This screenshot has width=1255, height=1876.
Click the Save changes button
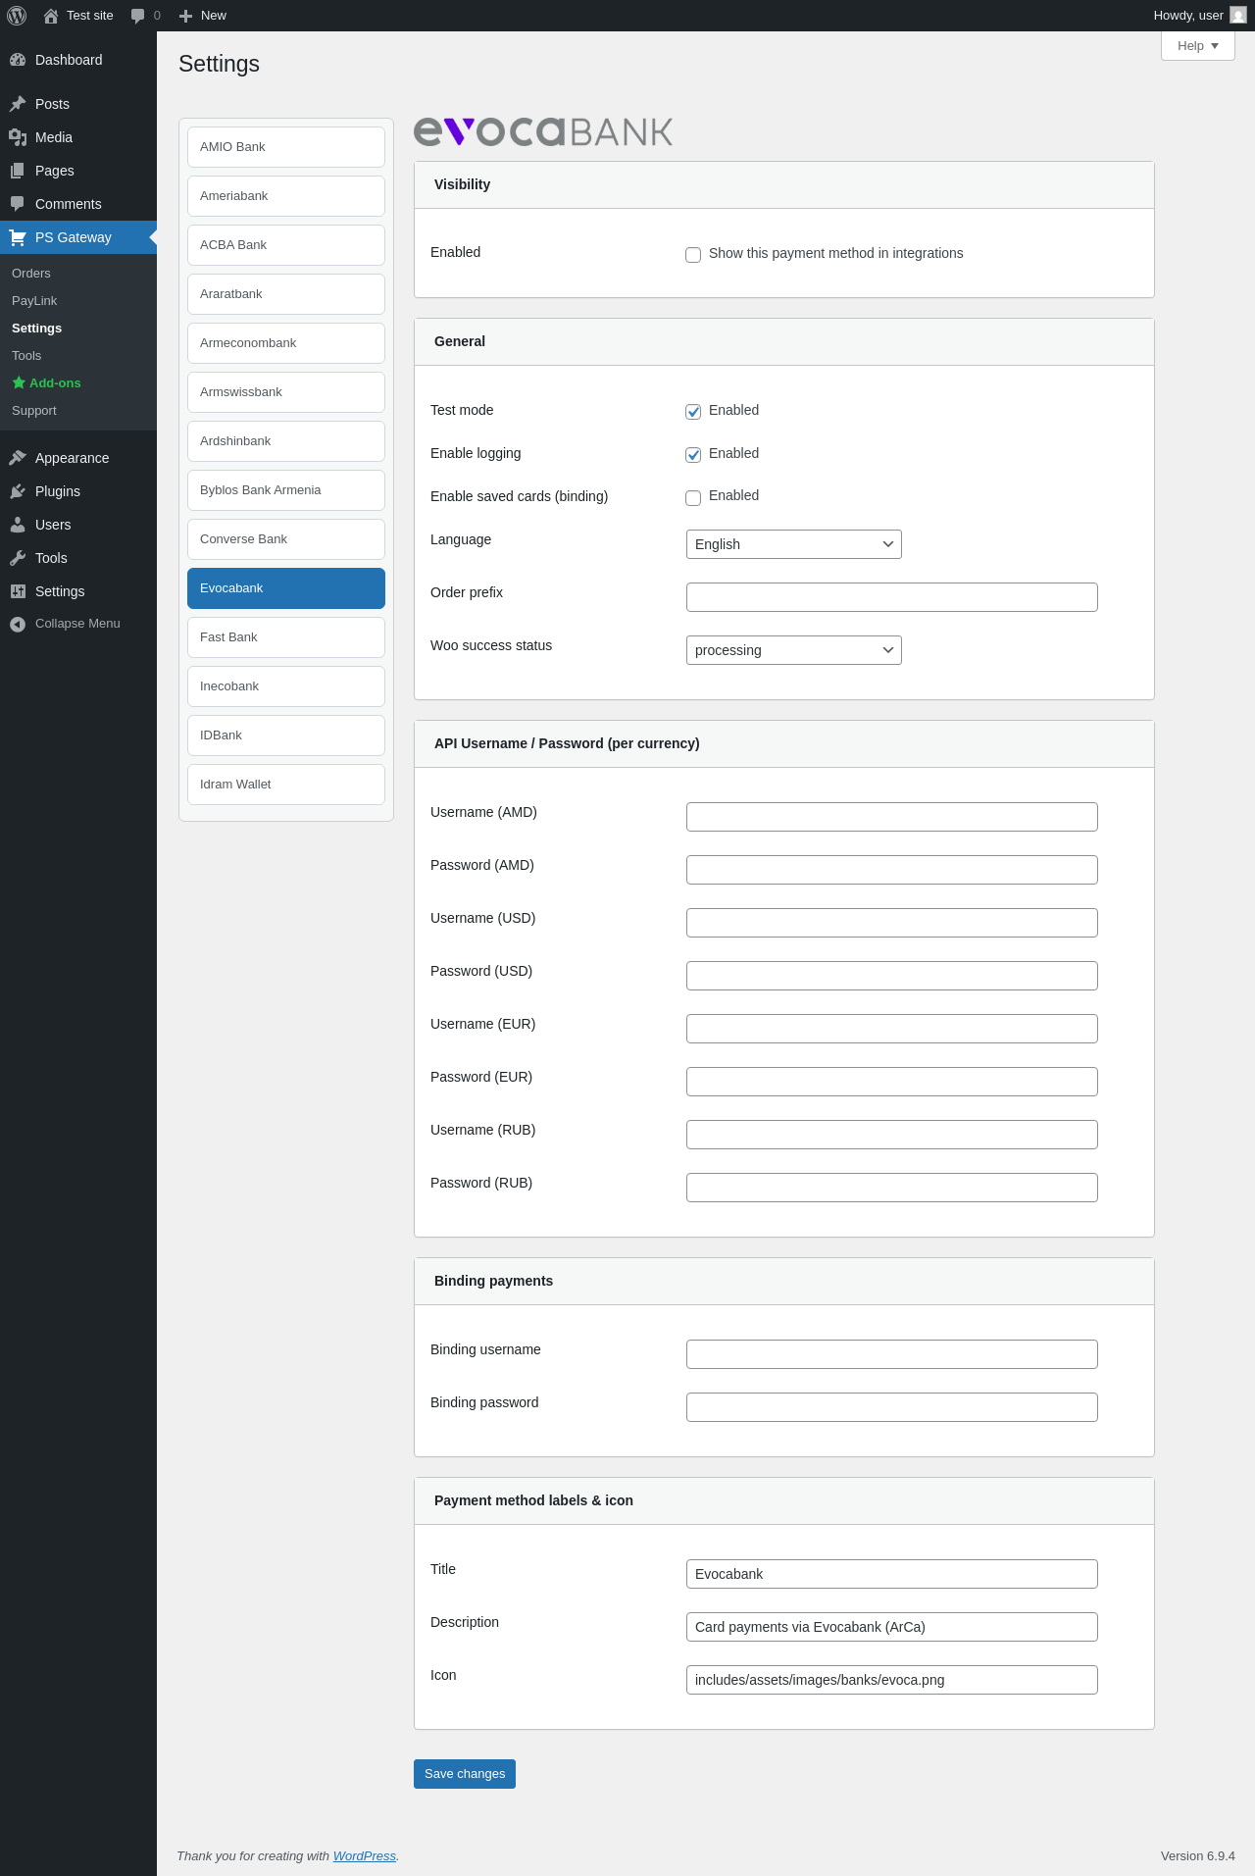[465, 1774]
